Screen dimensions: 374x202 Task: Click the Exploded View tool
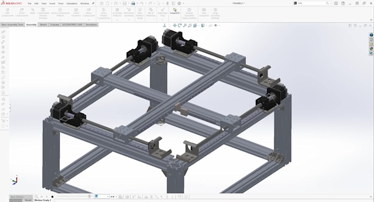pos(162,13)
